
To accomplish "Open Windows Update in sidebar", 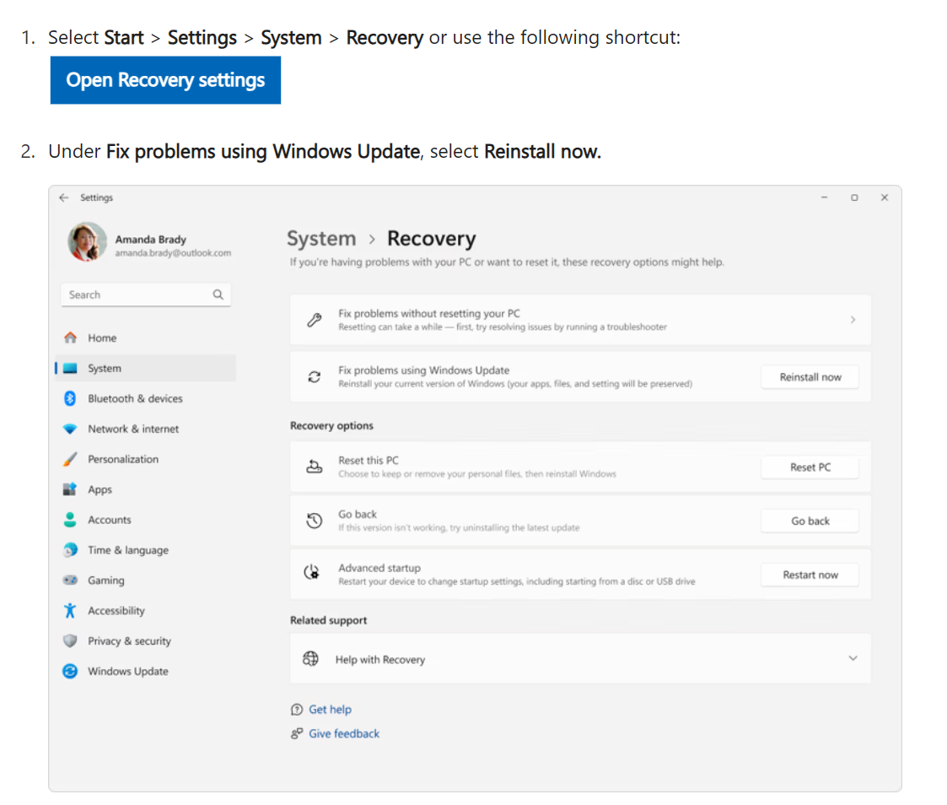I will 146,671.
